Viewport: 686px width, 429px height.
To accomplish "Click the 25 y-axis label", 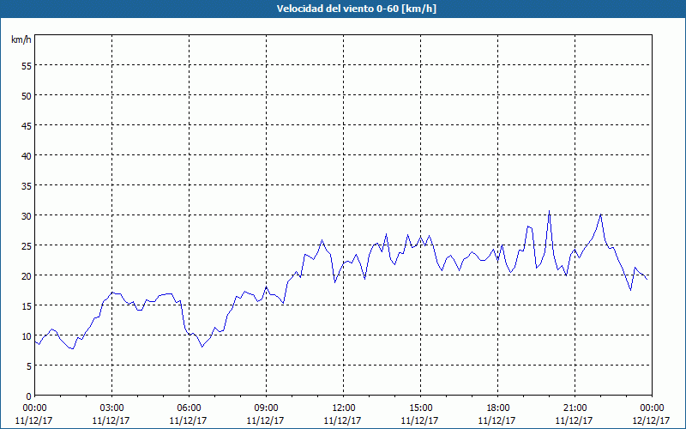I will 27,245.
